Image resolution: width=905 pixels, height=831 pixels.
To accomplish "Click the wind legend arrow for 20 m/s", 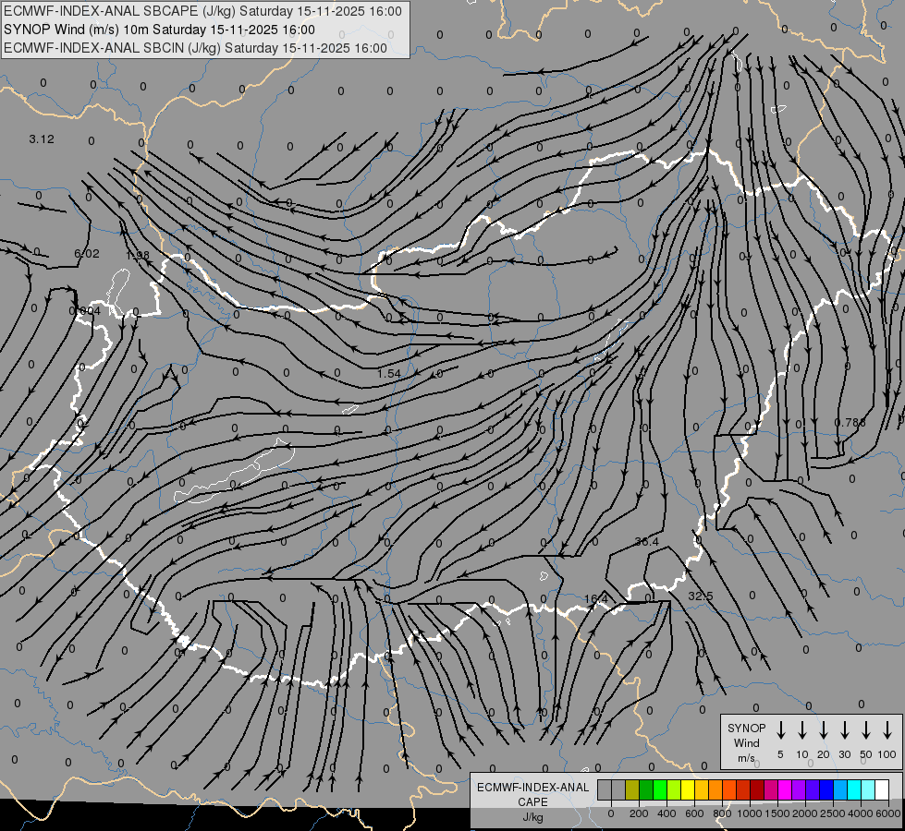I will pyautogui.click(x=823, y=729).
